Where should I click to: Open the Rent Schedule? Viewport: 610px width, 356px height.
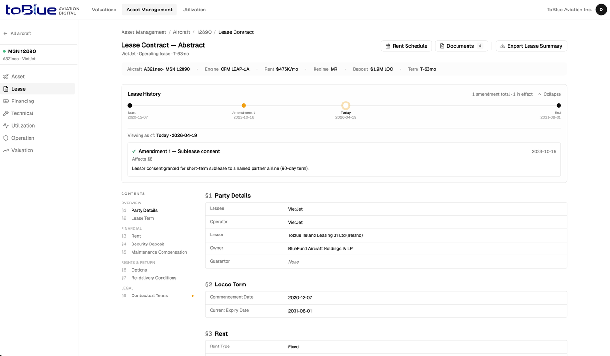[x=407, y=46]
